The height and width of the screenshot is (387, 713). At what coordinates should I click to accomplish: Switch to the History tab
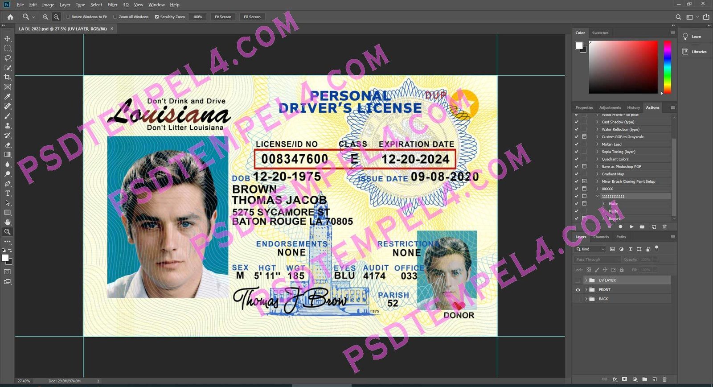[x=633, y=107]
